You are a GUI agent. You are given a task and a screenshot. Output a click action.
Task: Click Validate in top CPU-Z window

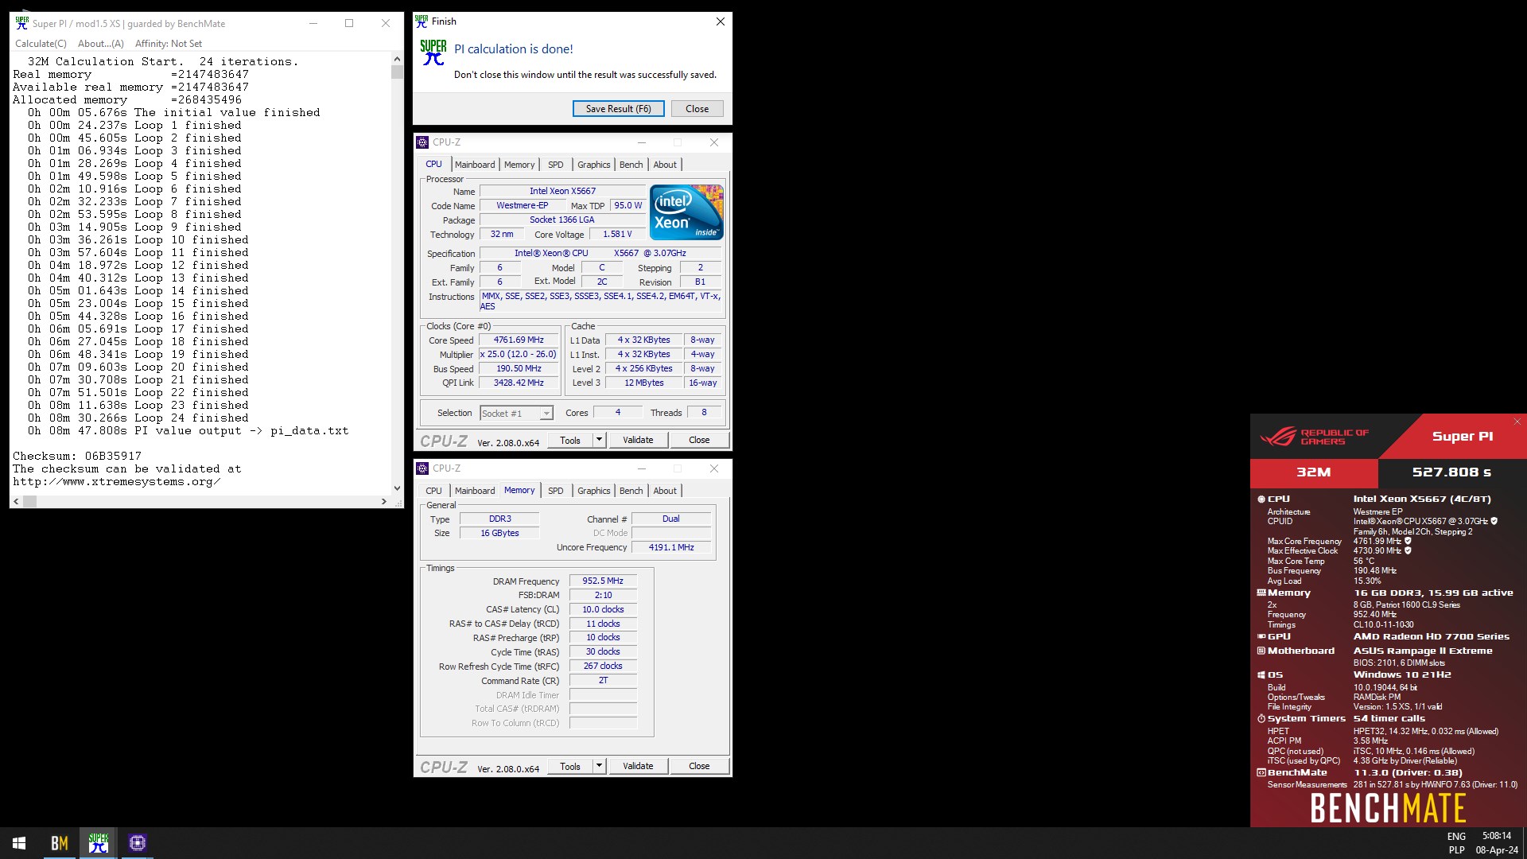point(638,440)
